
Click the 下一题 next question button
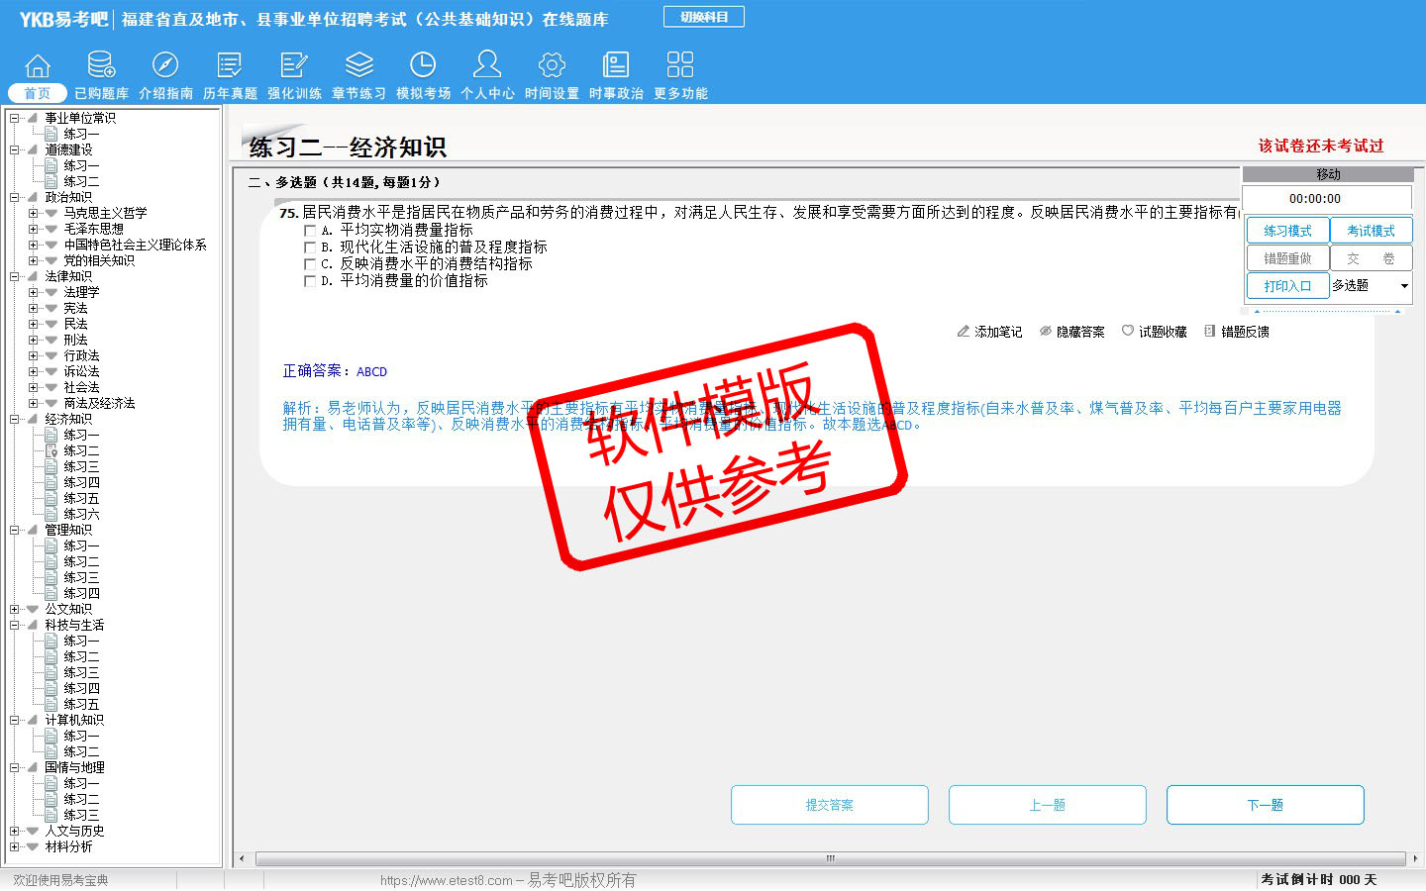tap(1265, 805)
